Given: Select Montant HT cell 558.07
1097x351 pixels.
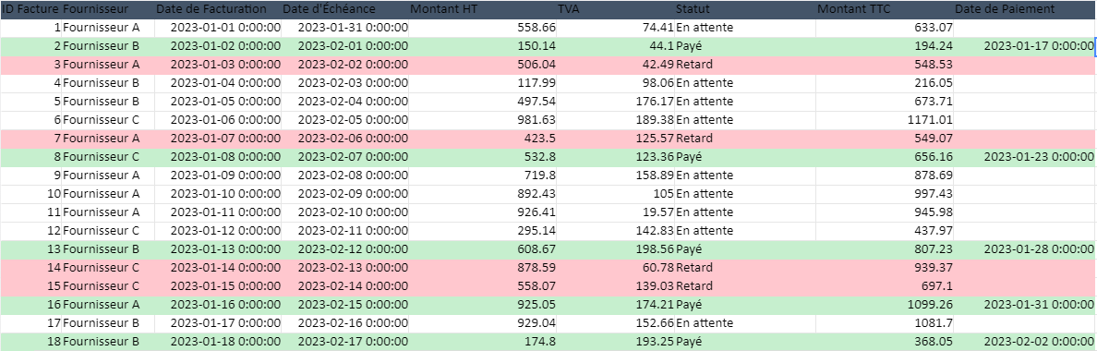Looking at the screenshot, I should click(x=483, y=286).
